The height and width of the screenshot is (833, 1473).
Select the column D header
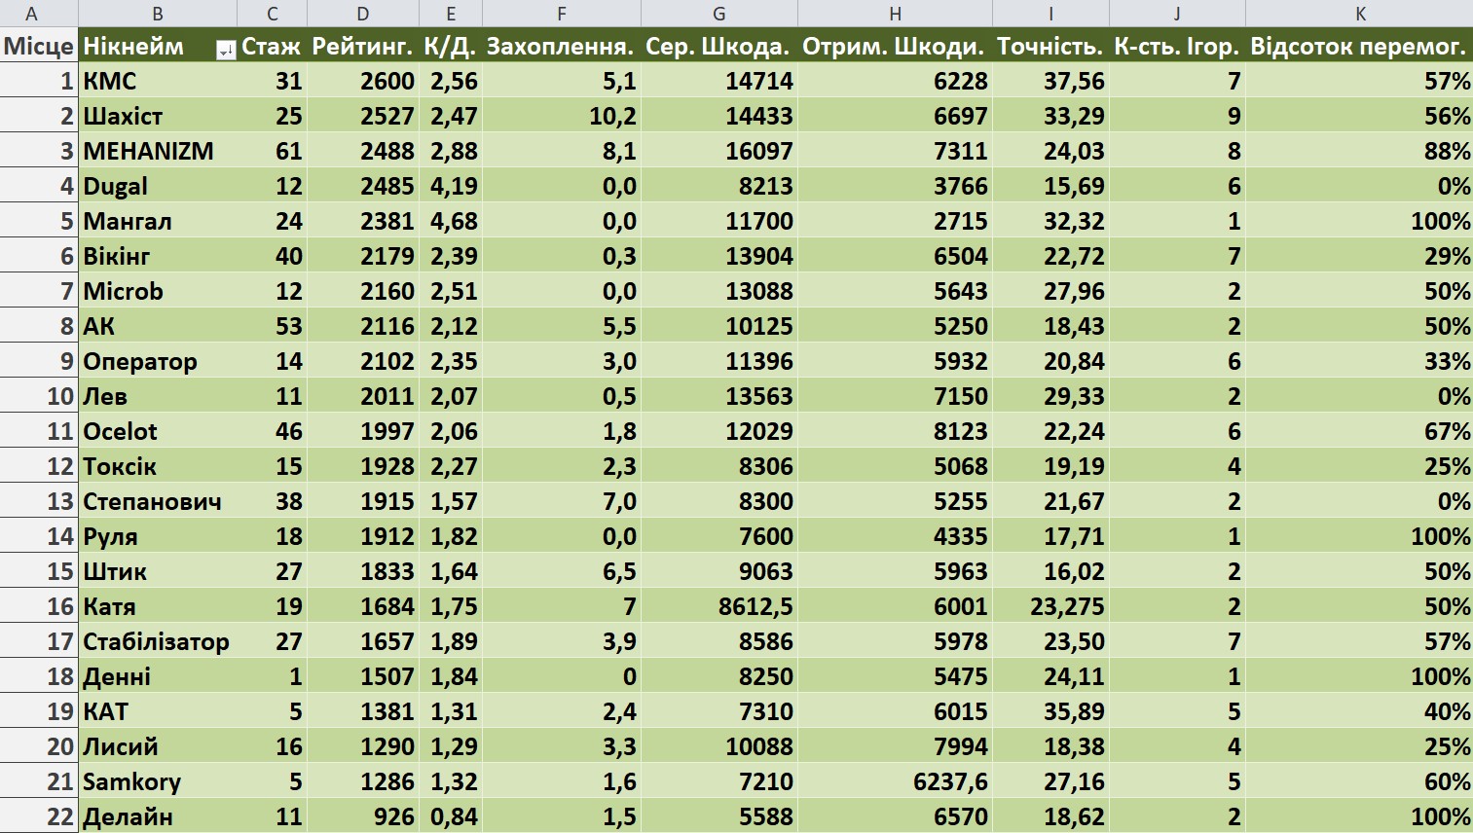click(362, 14)
